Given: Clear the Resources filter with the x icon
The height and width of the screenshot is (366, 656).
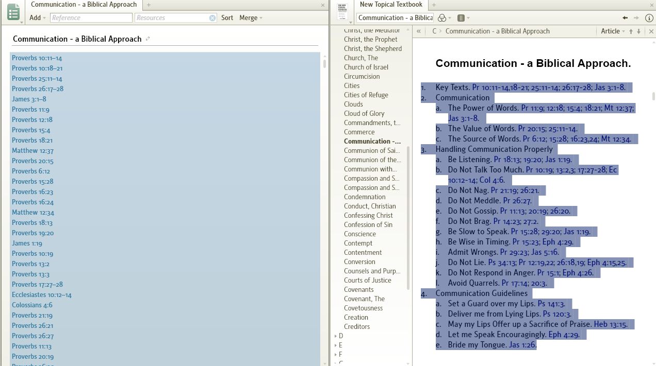Looking at the screenshot, I should click(x=211, y=18).
